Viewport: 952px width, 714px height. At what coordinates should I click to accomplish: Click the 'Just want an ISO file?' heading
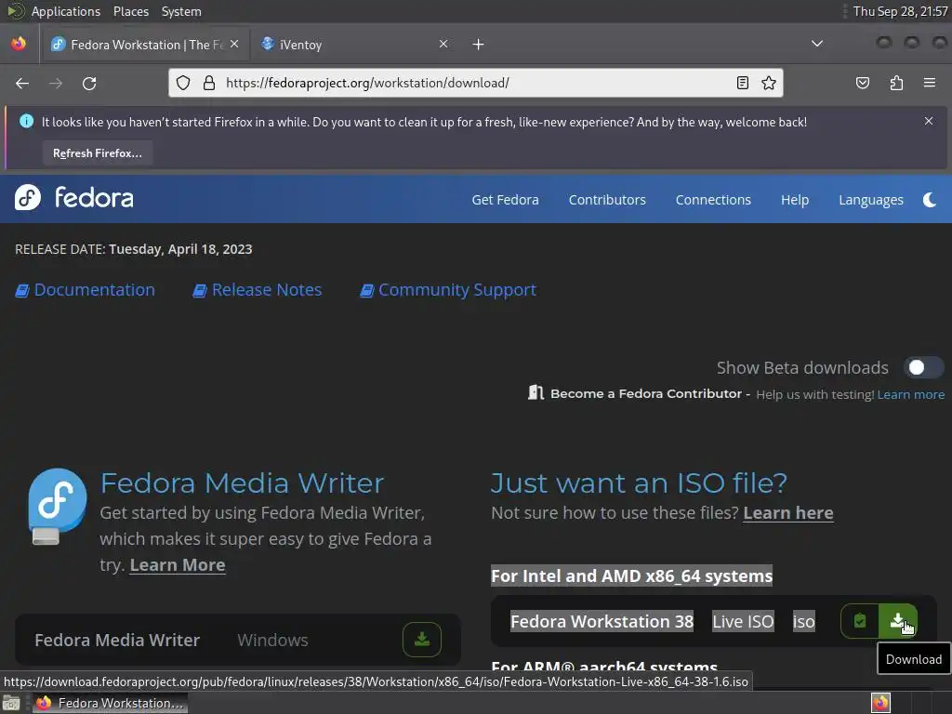(x=639, y=483)
